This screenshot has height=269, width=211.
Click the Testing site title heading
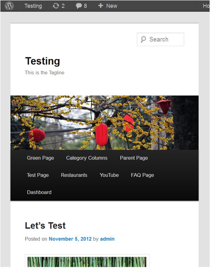(x=43, y=61)
